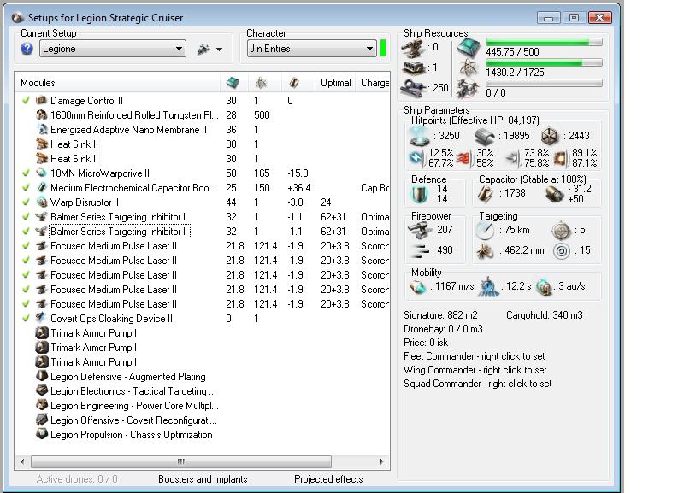Click the horizontal scrollbar thumb of module list
Viewport: 684px width, 493px height.
click(181, 461)
